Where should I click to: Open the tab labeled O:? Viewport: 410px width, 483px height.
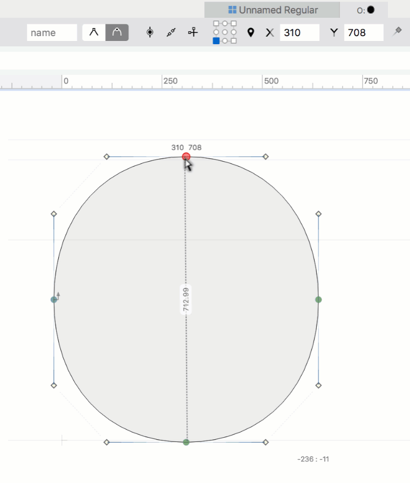click(x=364, y=10)
